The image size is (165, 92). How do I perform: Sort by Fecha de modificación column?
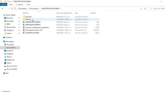64,13
